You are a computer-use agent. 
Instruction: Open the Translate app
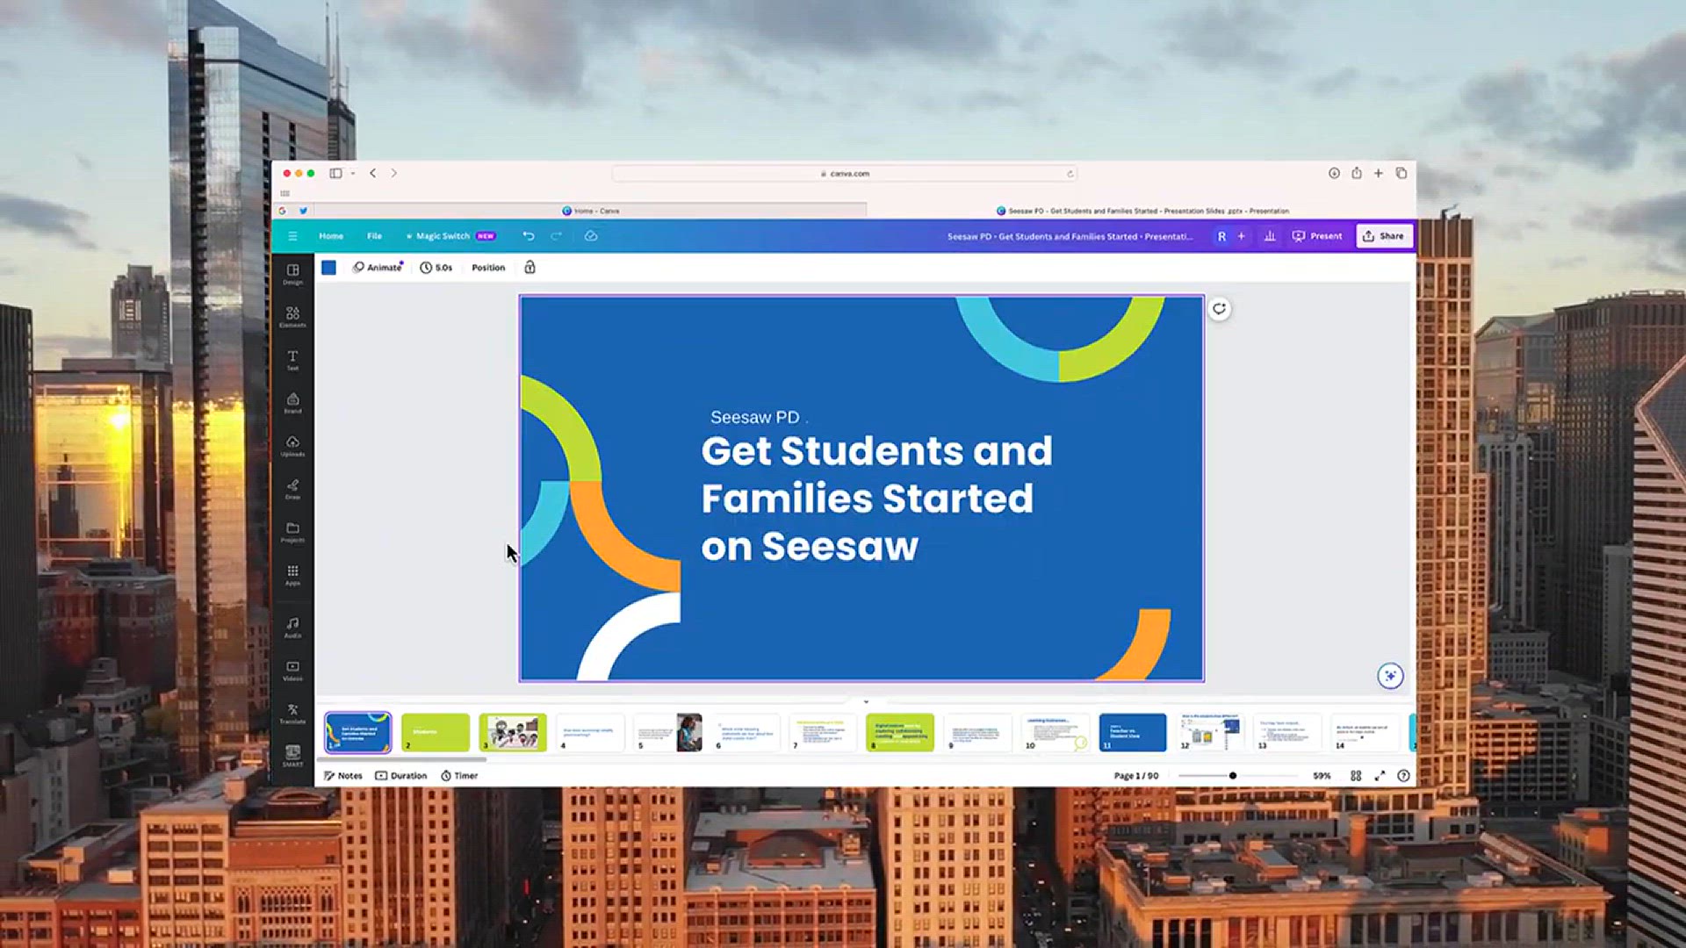292,713
